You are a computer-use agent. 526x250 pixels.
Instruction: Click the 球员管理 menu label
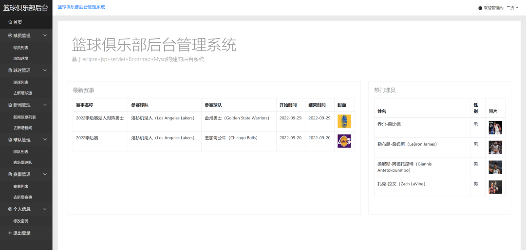pos(22,36)
